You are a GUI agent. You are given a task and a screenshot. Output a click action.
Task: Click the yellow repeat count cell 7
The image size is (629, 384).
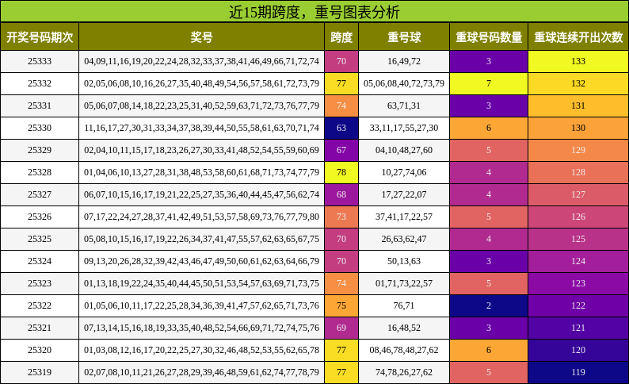489,83
